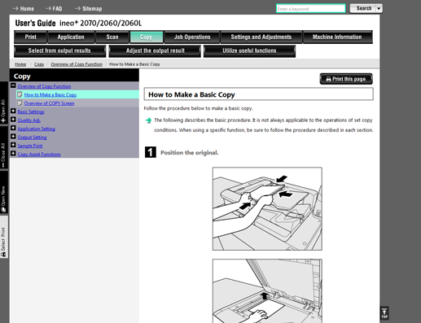Click the Adjust the output result button
The width and height of the screenshot is (421, 323).
coord(155,51)
